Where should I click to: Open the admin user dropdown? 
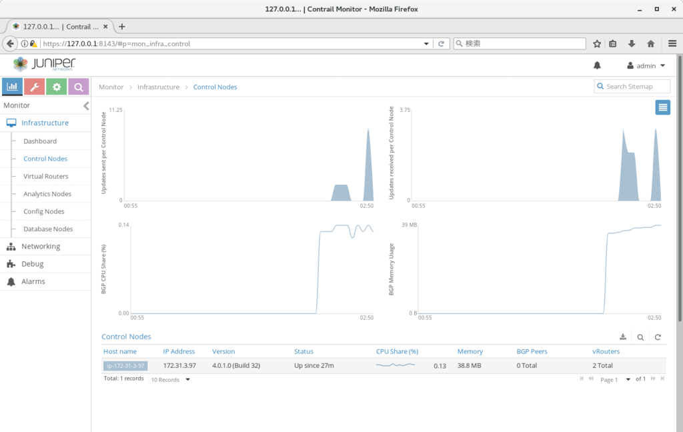coord(646,66)
